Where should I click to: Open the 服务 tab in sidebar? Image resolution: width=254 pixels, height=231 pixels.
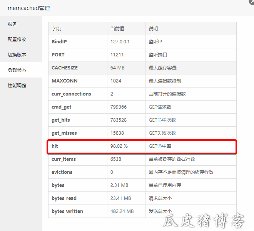point(12,24)
